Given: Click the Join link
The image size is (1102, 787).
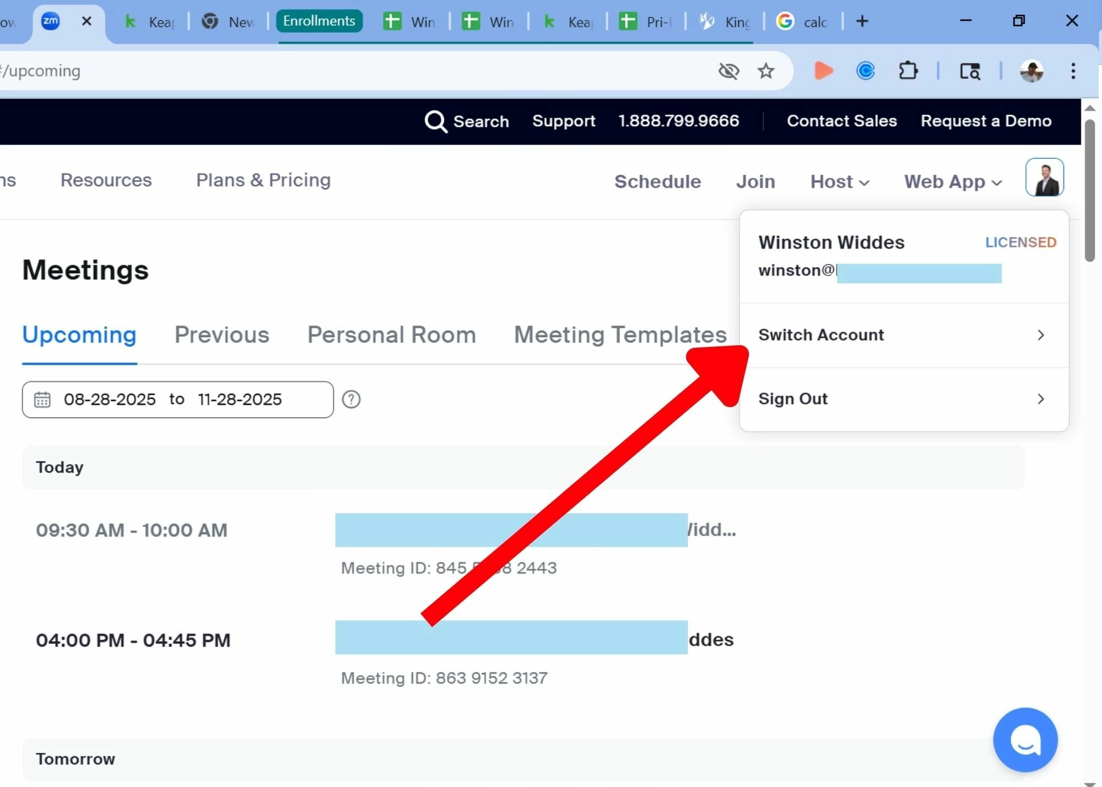Looking at the screenshot, I should [x=755, y=181].
